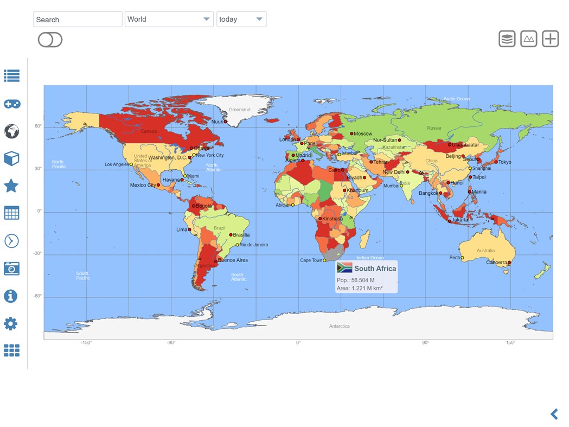Open the map layers panel

[507, 38]
